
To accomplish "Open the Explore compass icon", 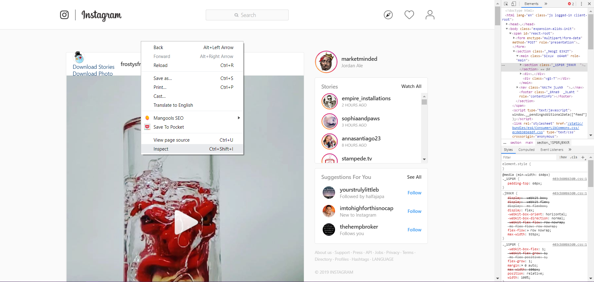I will click(x=388, y=15).
